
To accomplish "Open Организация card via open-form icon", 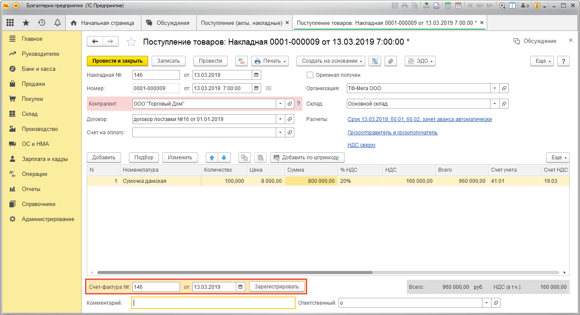I will click(504, 88).
